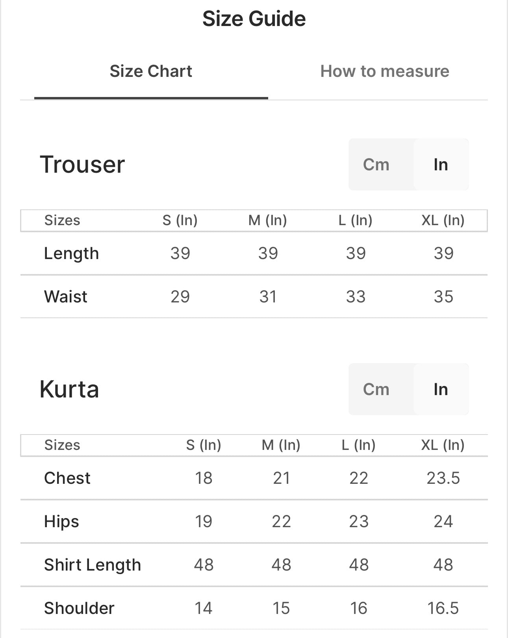
Task: Select In units for Trouser table
Action: tap(441, 164)
